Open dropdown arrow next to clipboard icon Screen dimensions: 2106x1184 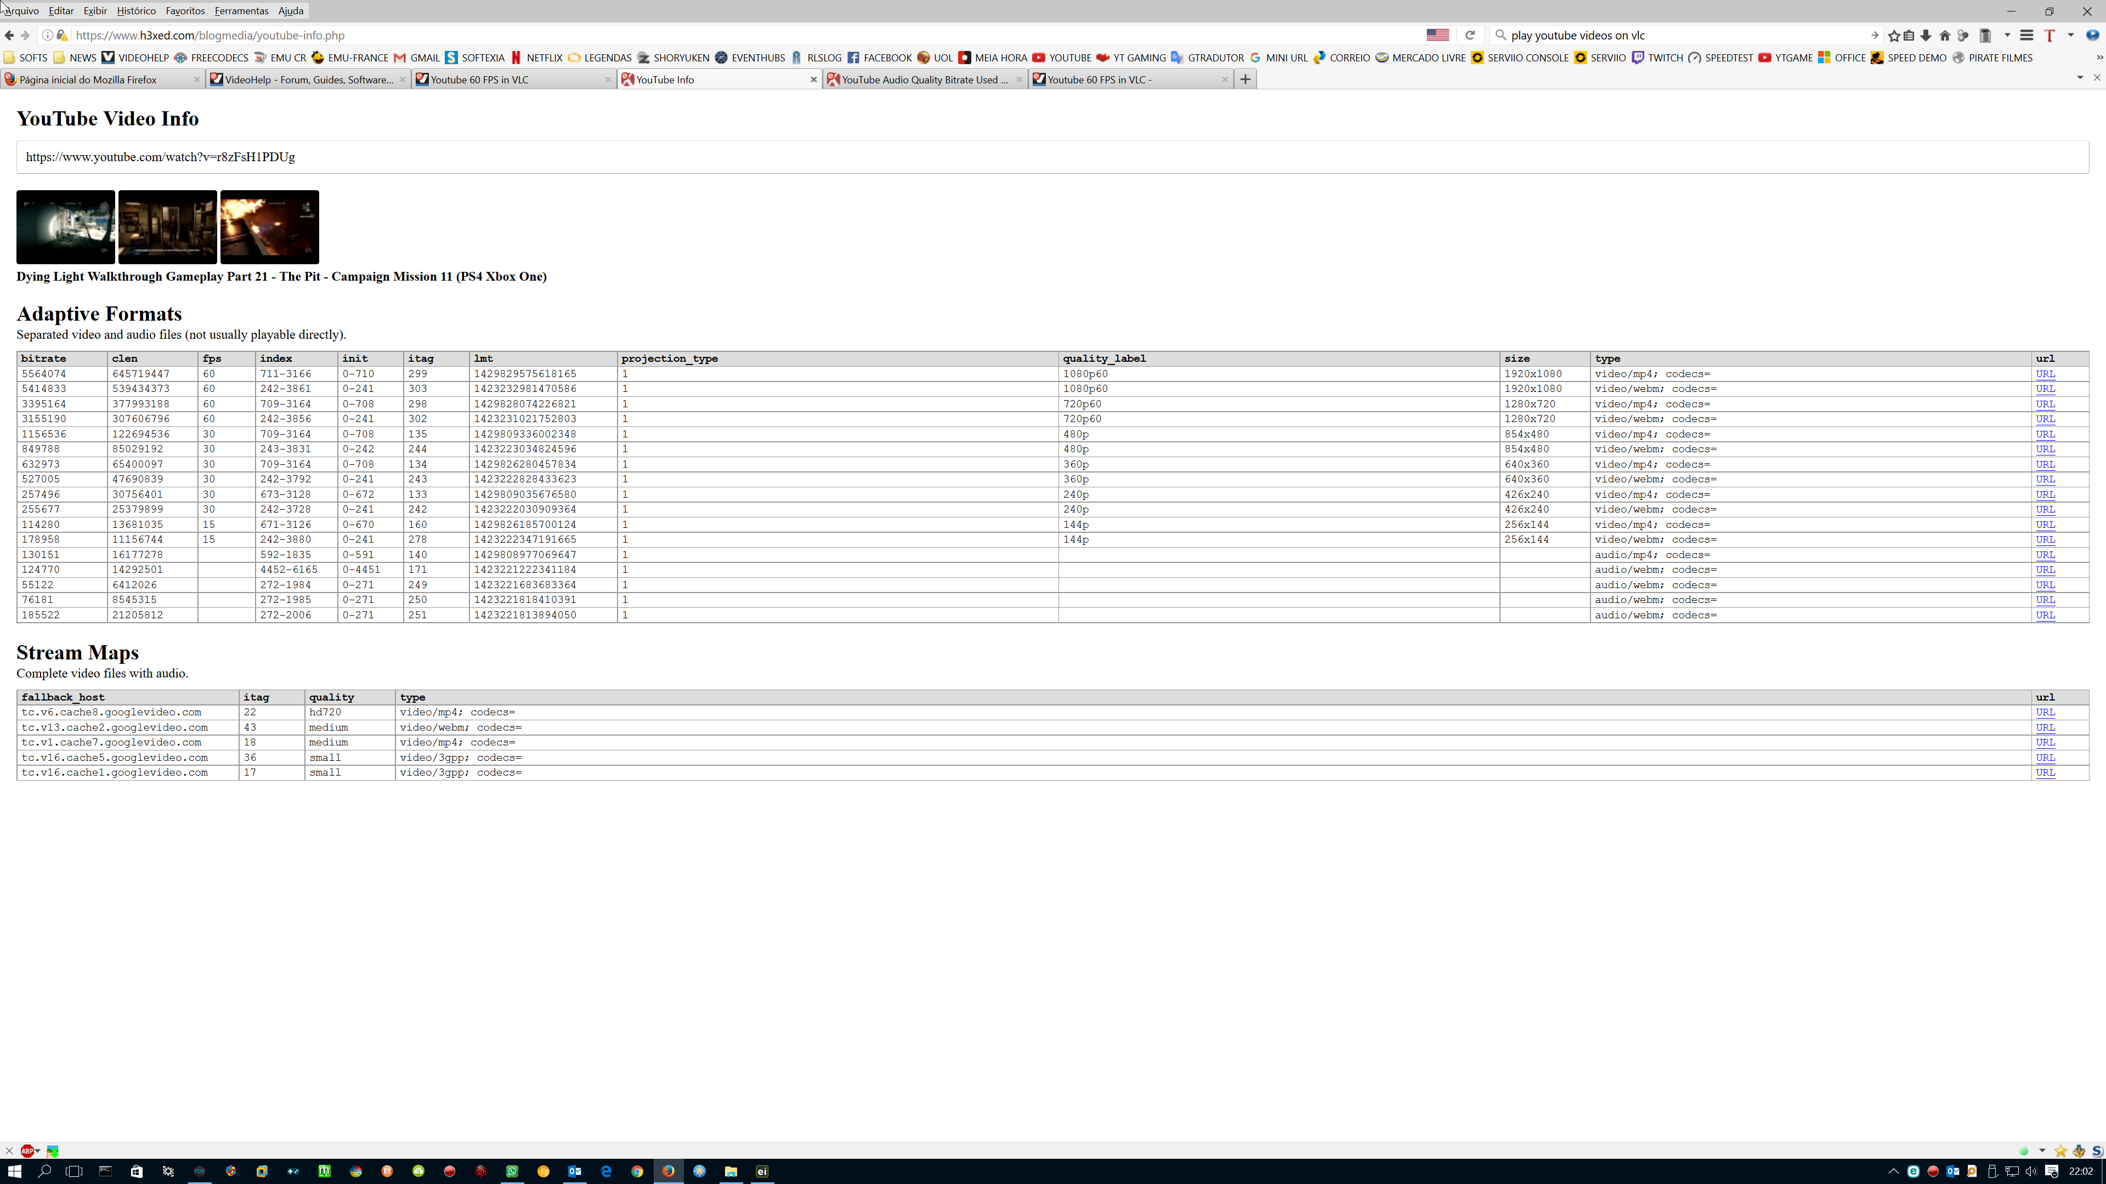2007,35
